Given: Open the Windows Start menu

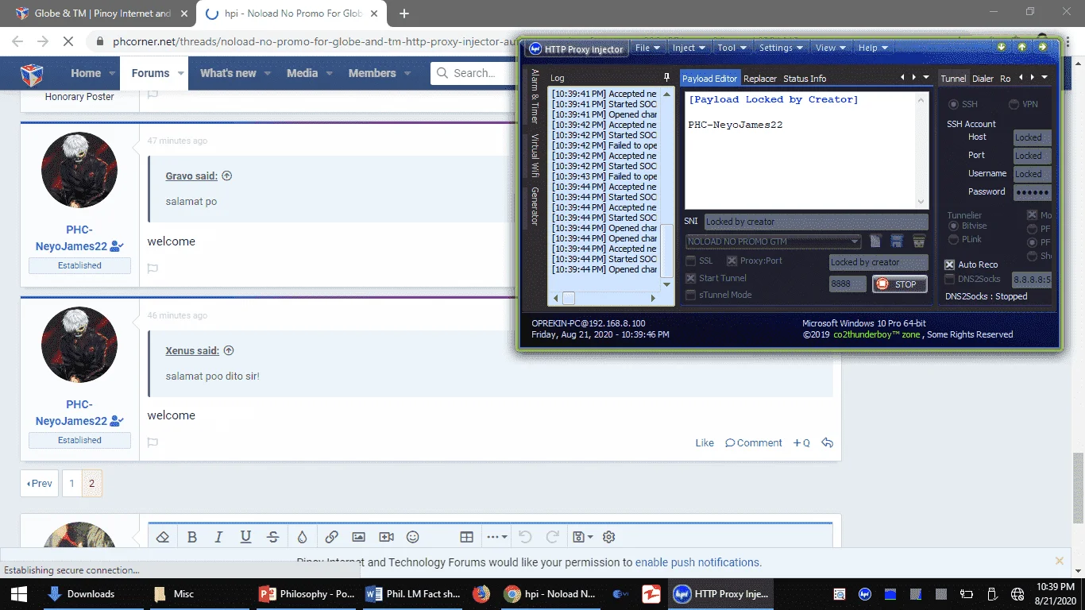Looking at the screenshot, I should click(x=19, y=593).
